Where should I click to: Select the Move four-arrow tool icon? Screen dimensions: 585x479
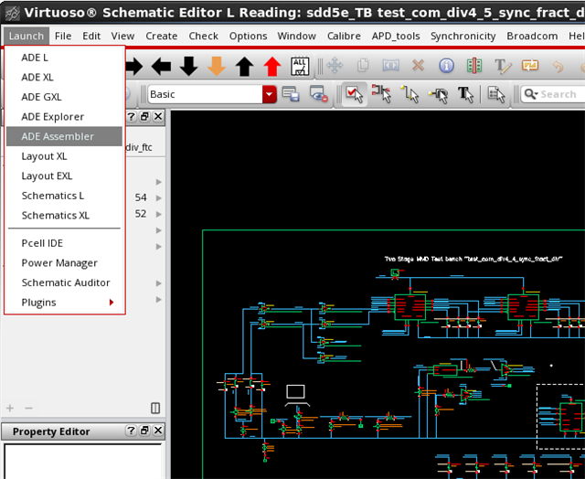(x=335, y=66)
